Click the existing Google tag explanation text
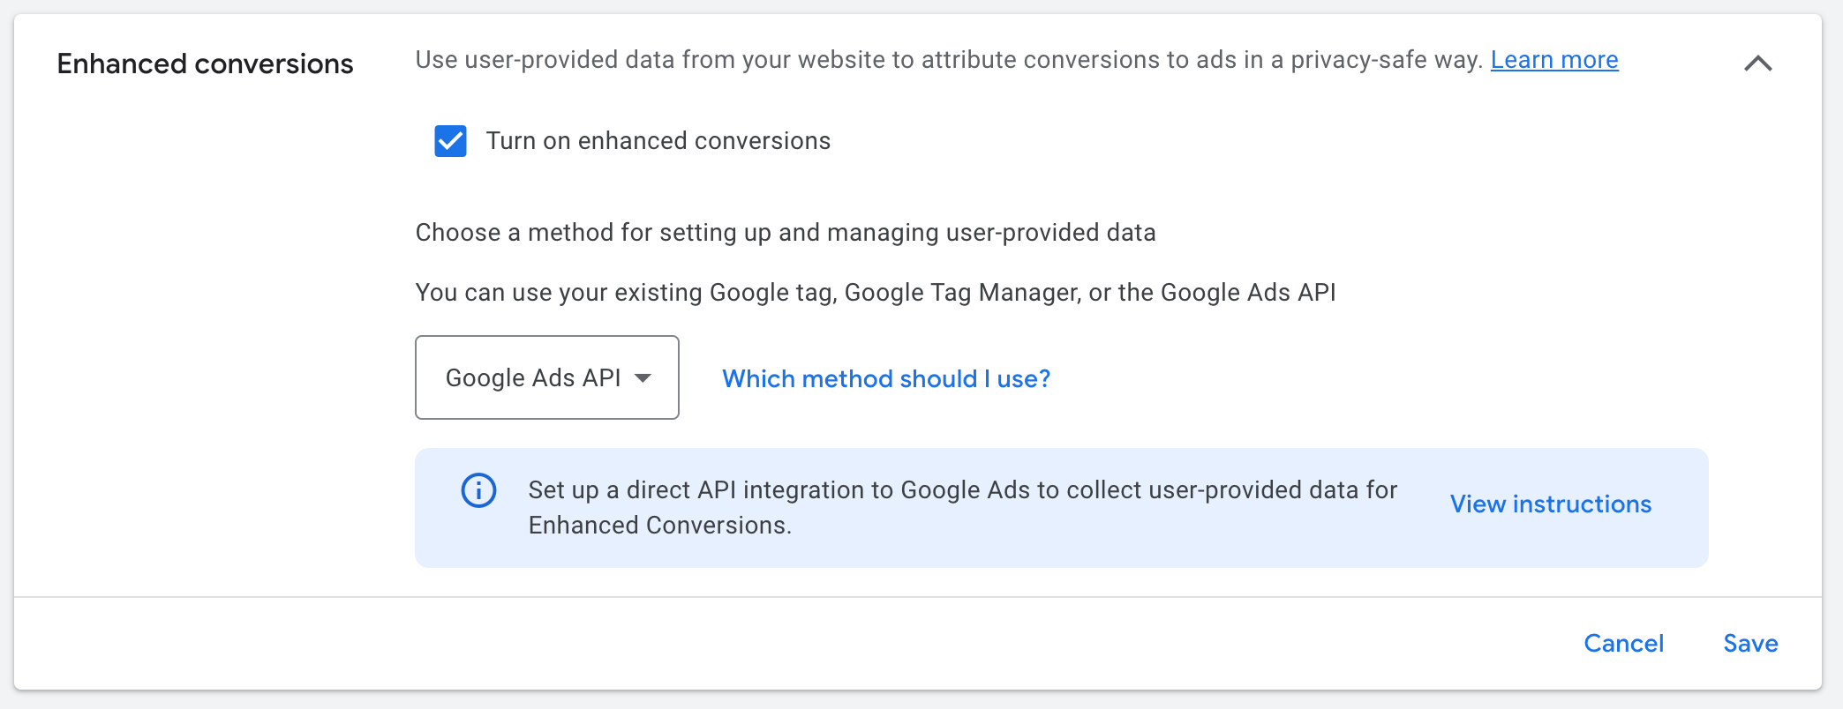 point(876,293)
